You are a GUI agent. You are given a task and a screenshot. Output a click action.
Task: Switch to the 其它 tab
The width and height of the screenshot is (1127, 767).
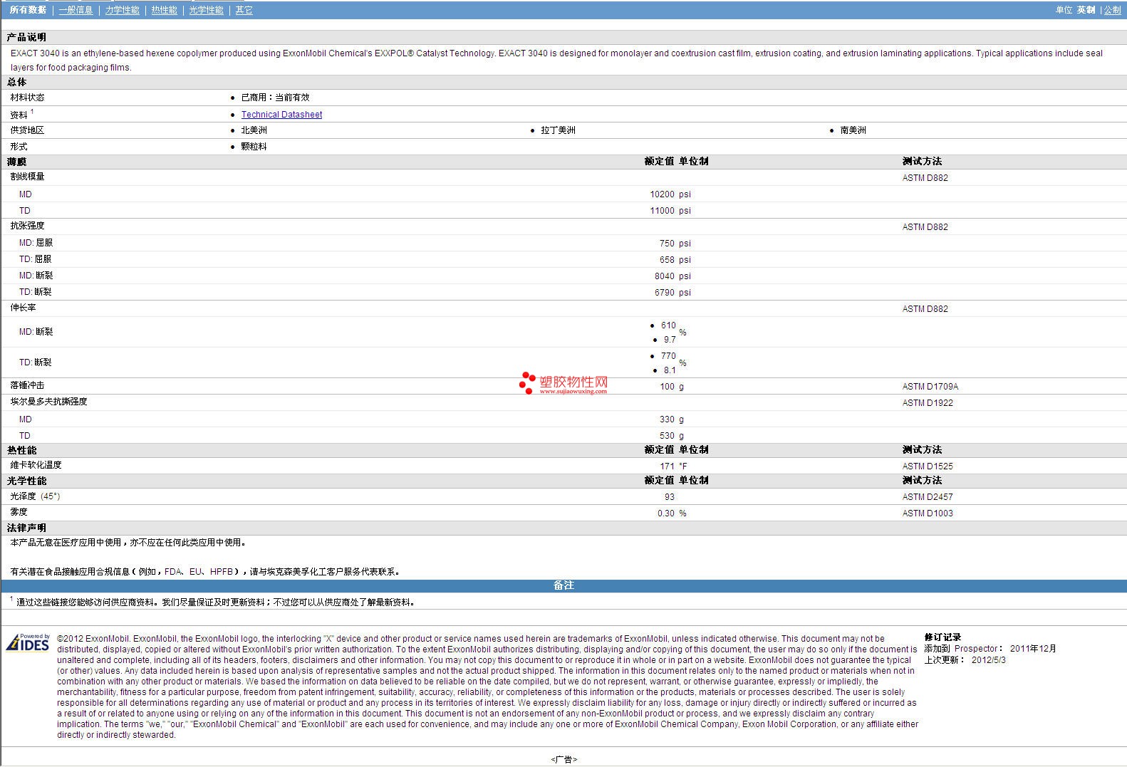pos(244,10)
